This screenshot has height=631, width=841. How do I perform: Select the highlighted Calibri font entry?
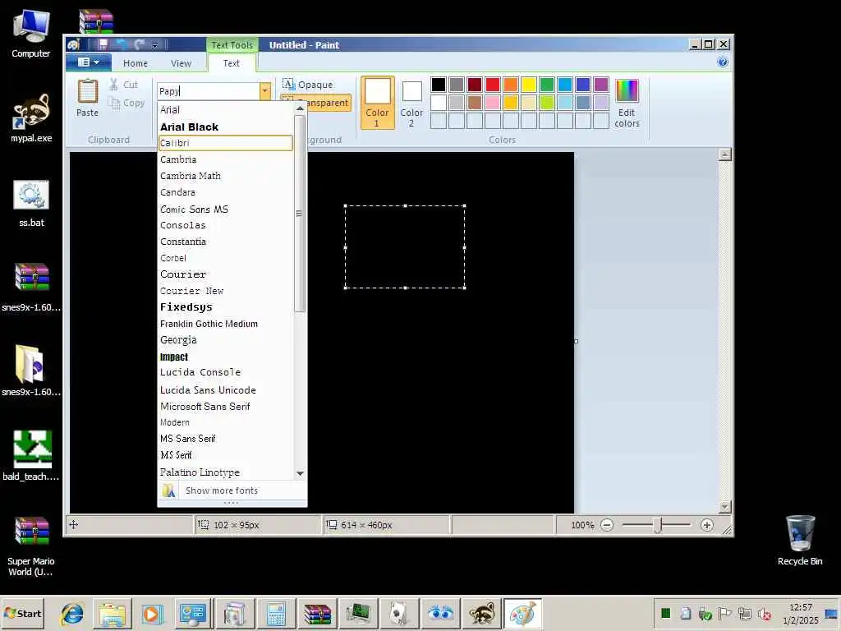pos(225,143)
